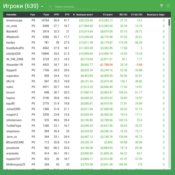This screenshot has height=175, width=175.
Task: Select player locomi
Action: tap(10, 92)
